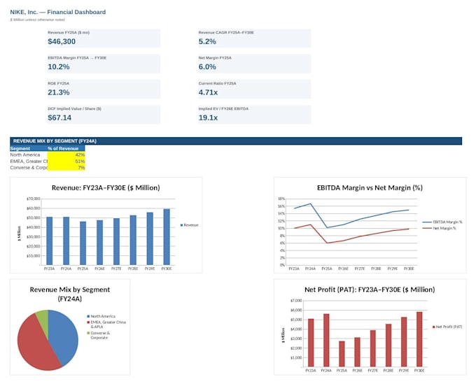Click the 4.71x current ratio value
Viewport: 476px width, 384px height.
(209, 92)
